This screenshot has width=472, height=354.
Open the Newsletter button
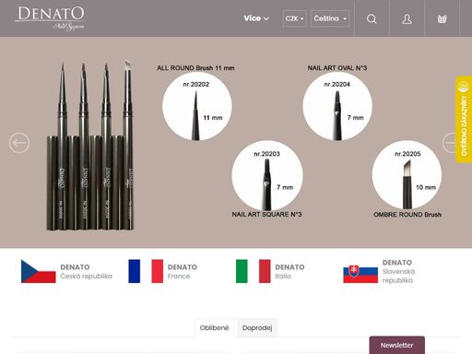(x=397, y=345)
